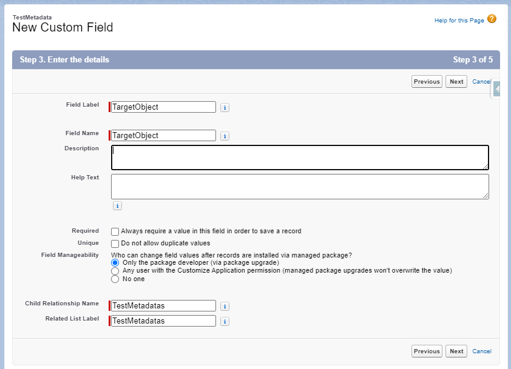Choose Any user with Customize Application permission
Viewport: 511px width, 369px height.
point(115,271)
